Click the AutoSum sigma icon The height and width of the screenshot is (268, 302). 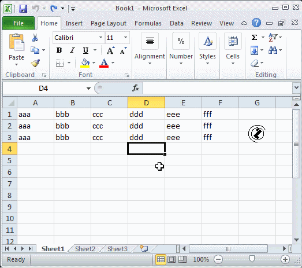point(255,37)
